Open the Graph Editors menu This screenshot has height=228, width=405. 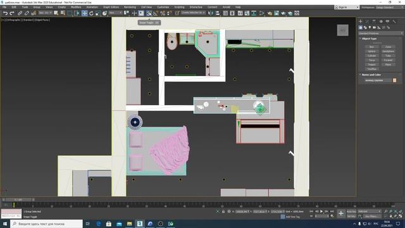point(111,7)
